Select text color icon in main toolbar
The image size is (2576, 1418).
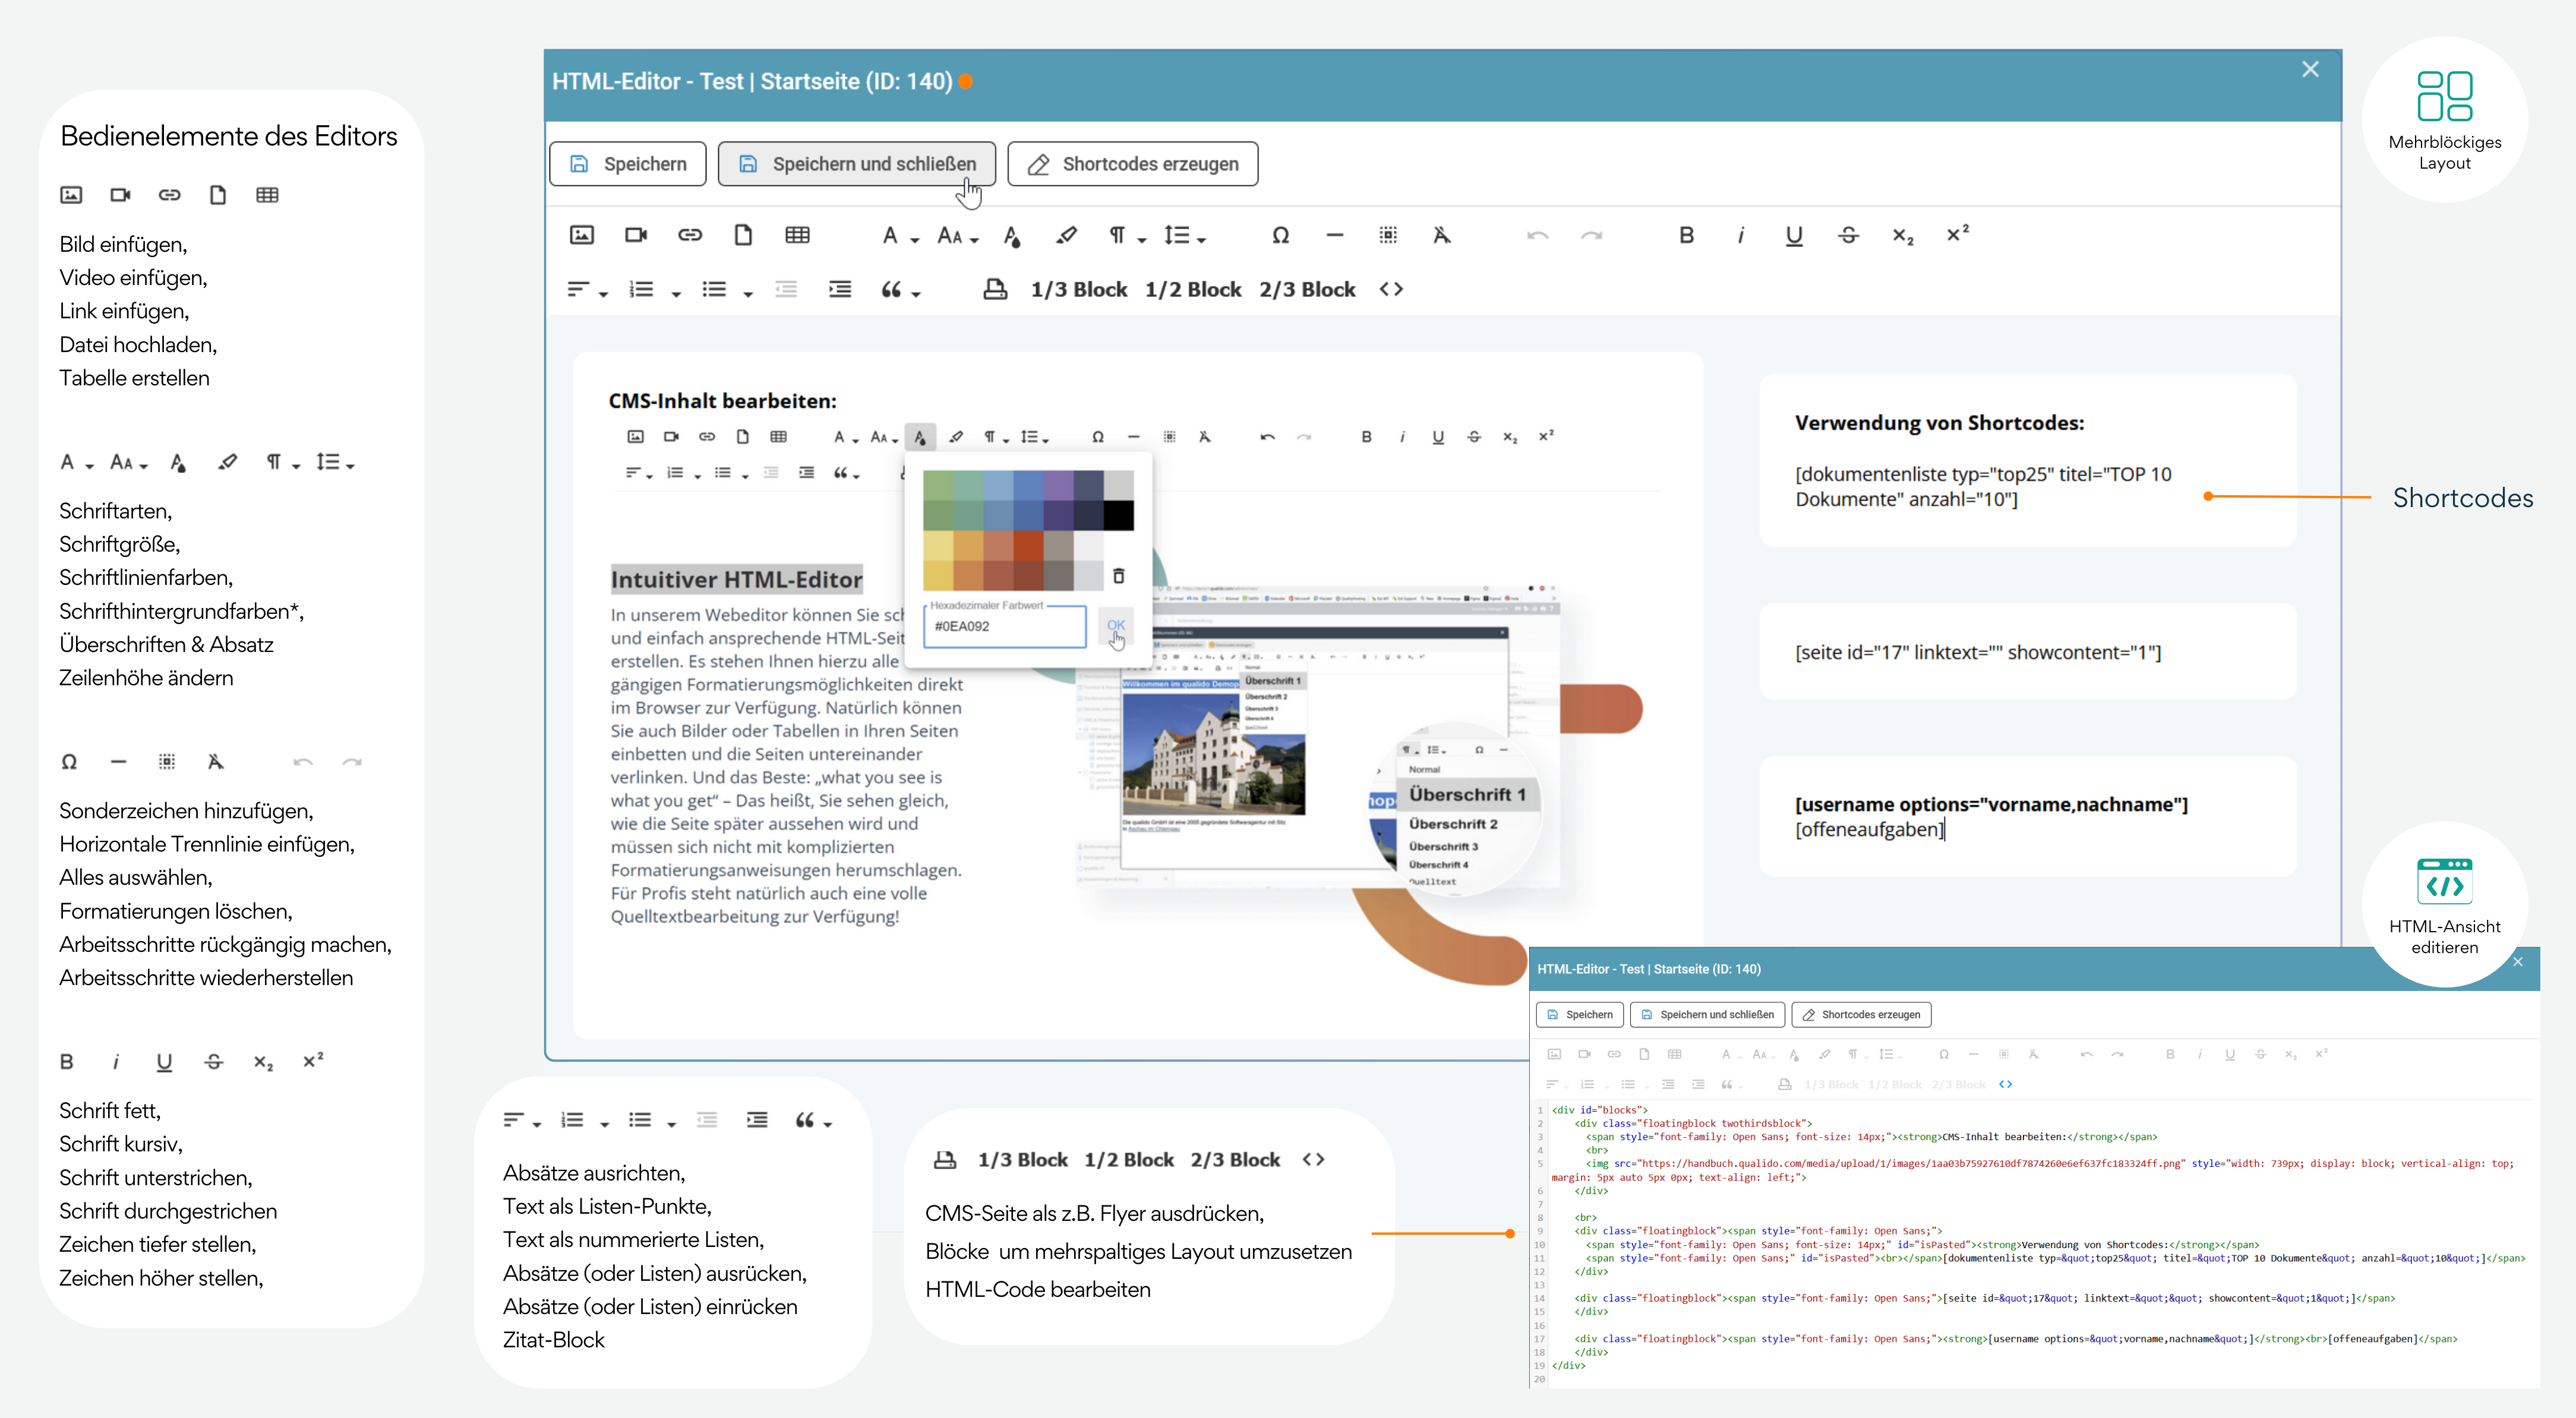[x=1012, y=236]
